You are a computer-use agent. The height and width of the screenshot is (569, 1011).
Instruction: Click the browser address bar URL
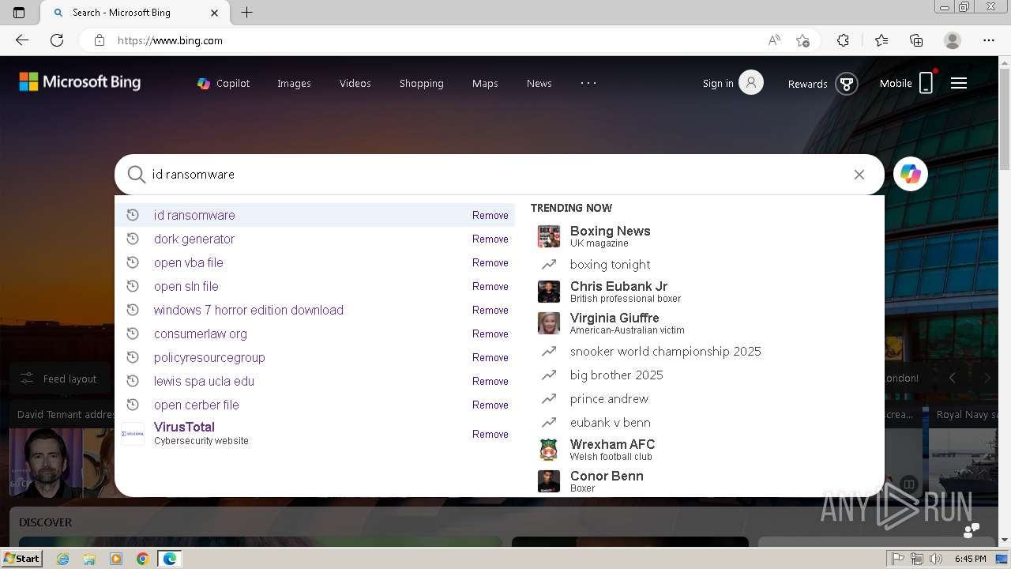170,40
